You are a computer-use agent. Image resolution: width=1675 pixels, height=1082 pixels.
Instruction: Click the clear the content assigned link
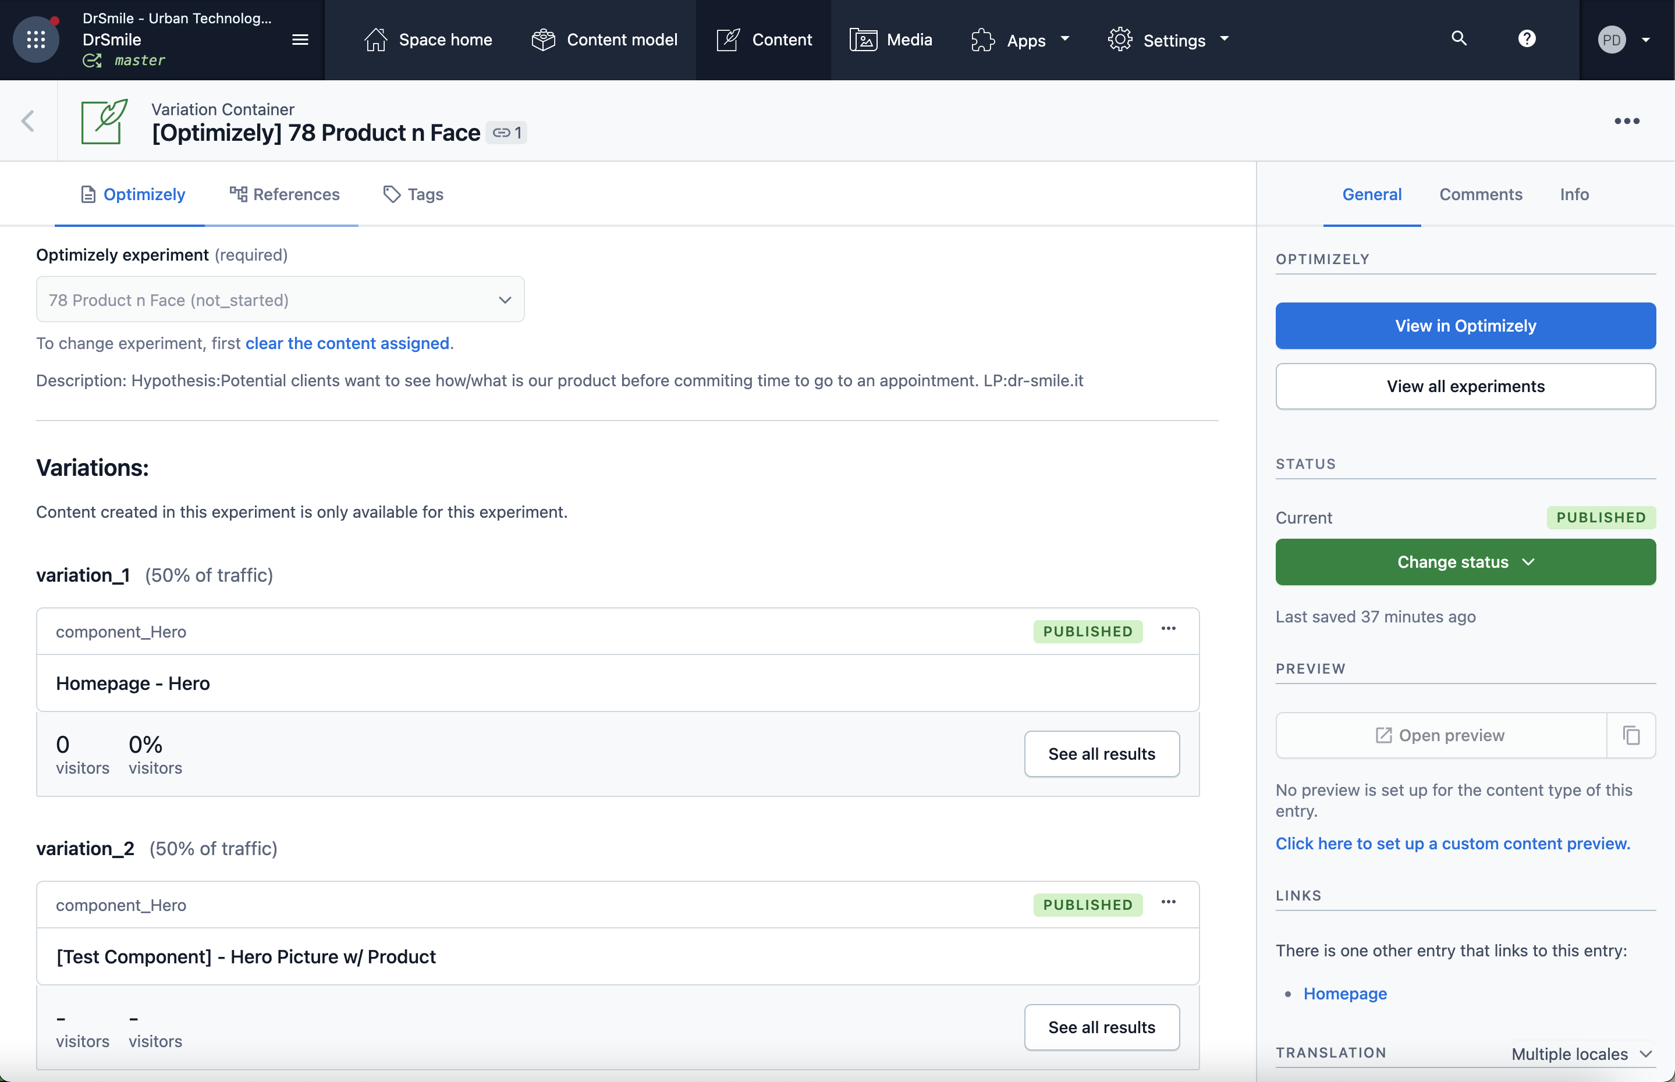(347, 344)
